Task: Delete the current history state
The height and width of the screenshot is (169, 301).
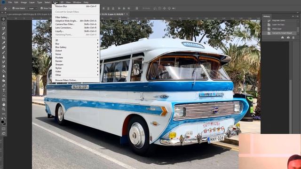Action: coord(293,38)
